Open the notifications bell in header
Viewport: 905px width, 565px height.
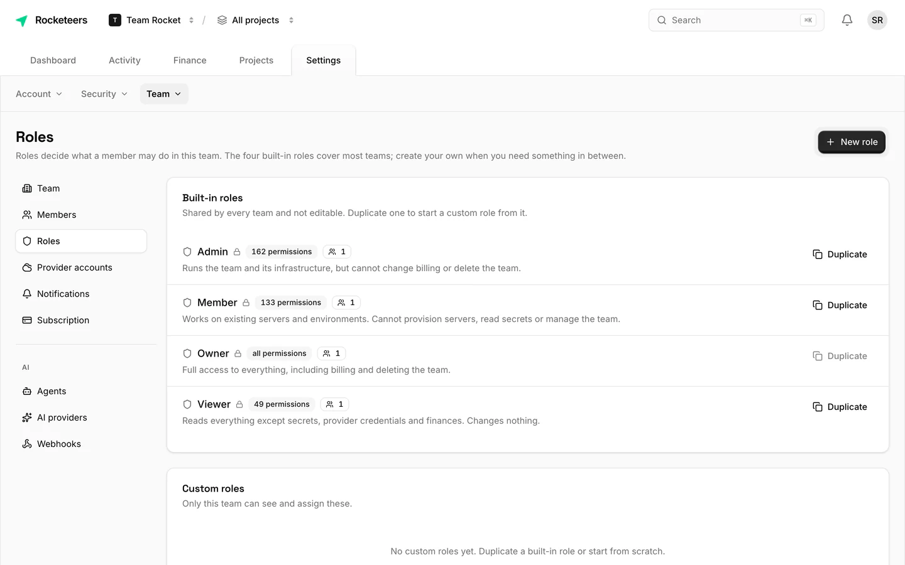847,20
